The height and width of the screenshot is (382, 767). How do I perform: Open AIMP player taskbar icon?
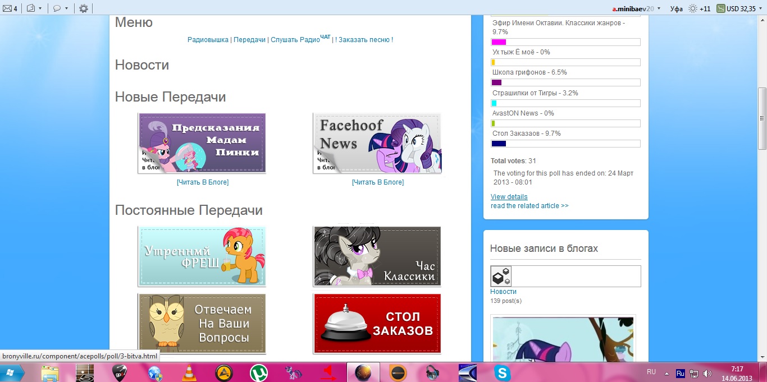point(224,372)
